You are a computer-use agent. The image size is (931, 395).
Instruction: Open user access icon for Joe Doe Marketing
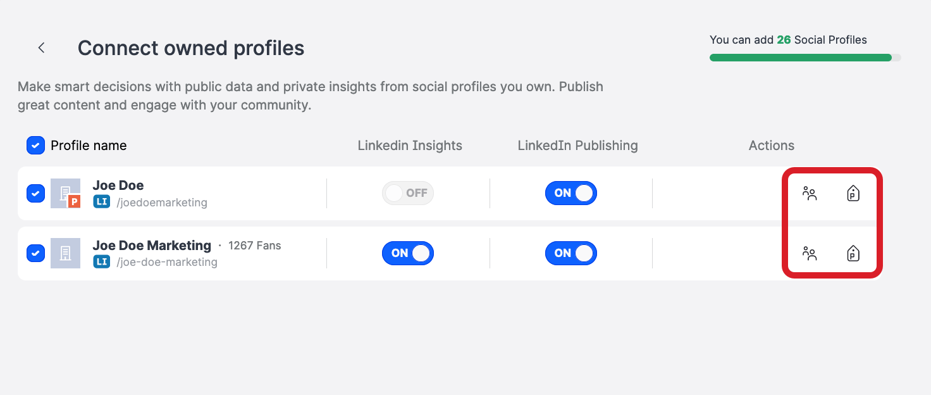pos(810,254)
